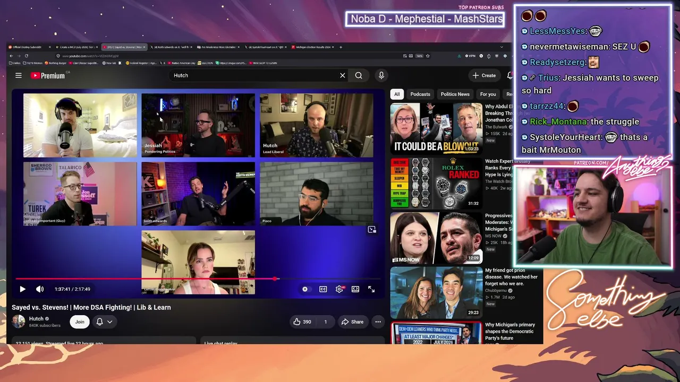Screen dimensions: 680x382
Task: Open 'It Could Be a Blowout' thumbnail
Action: tap(436, 129)
